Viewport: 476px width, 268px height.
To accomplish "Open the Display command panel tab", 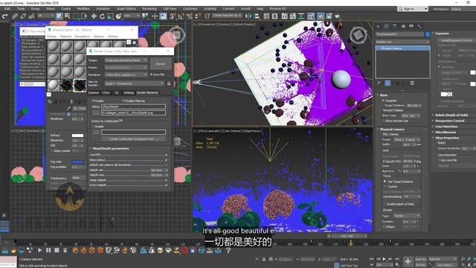I will (411, 27).
